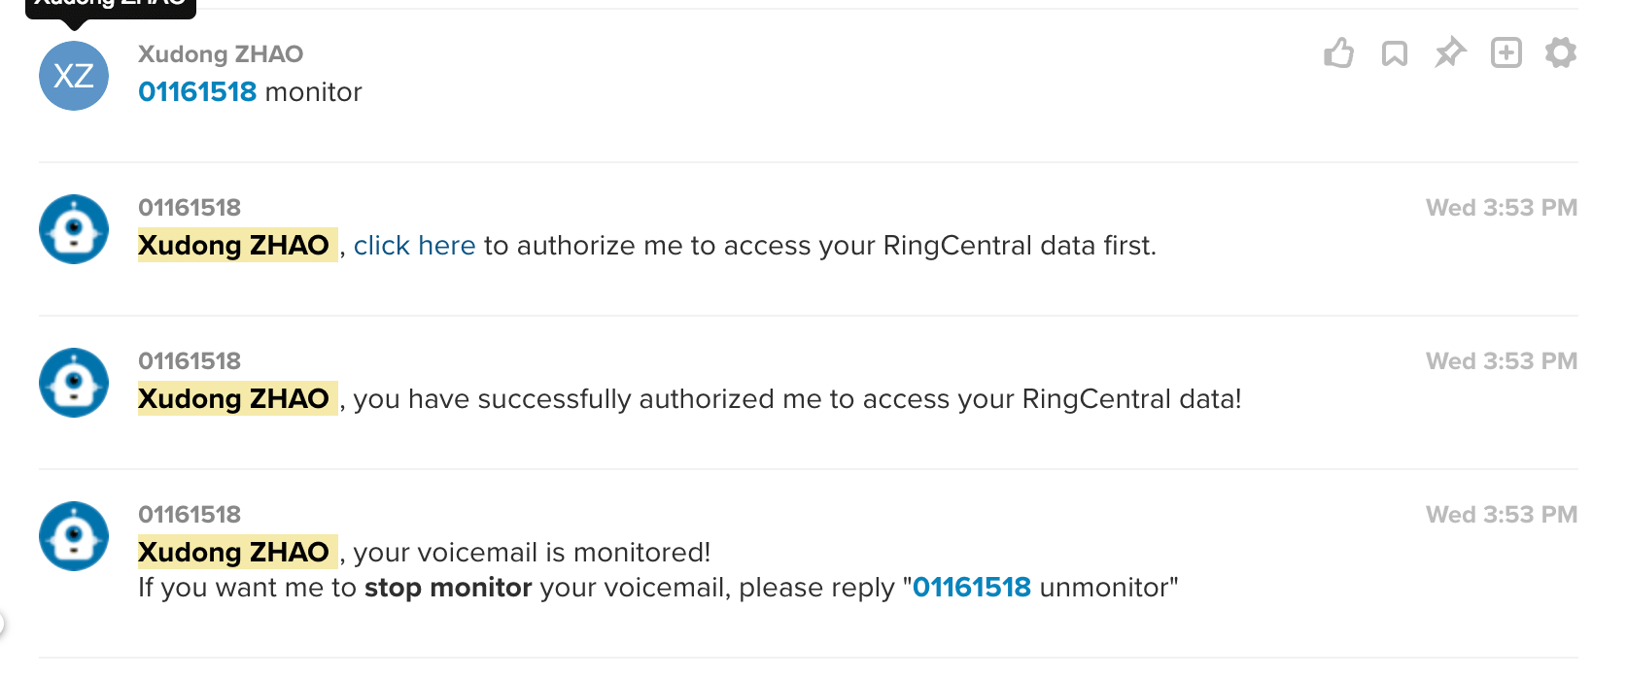Click the XZ avatar of Xudong ZHAO
The image size is (1627, 678).
coord(74,76)
